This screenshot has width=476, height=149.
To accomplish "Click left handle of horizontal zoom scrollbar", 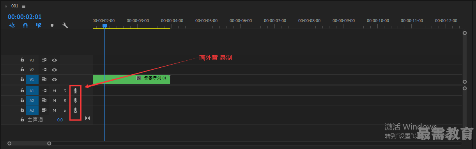I will click(x=9, y=143).
